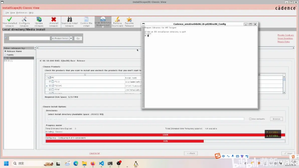Open the terminal from taskbar
This screenshot has height=168, width=299.
click(x=110, y=163)
